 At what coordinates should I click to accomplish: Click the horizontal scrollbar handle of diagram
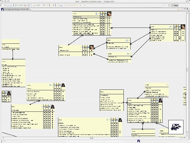coord(92,138)
